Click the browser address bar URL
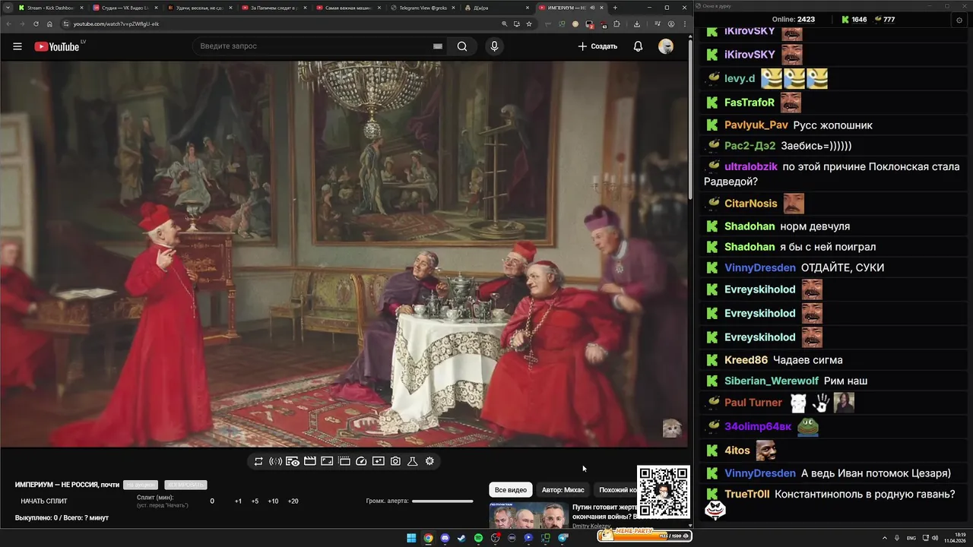This screenshot has width=973, height=547. [x=116, y=24]
